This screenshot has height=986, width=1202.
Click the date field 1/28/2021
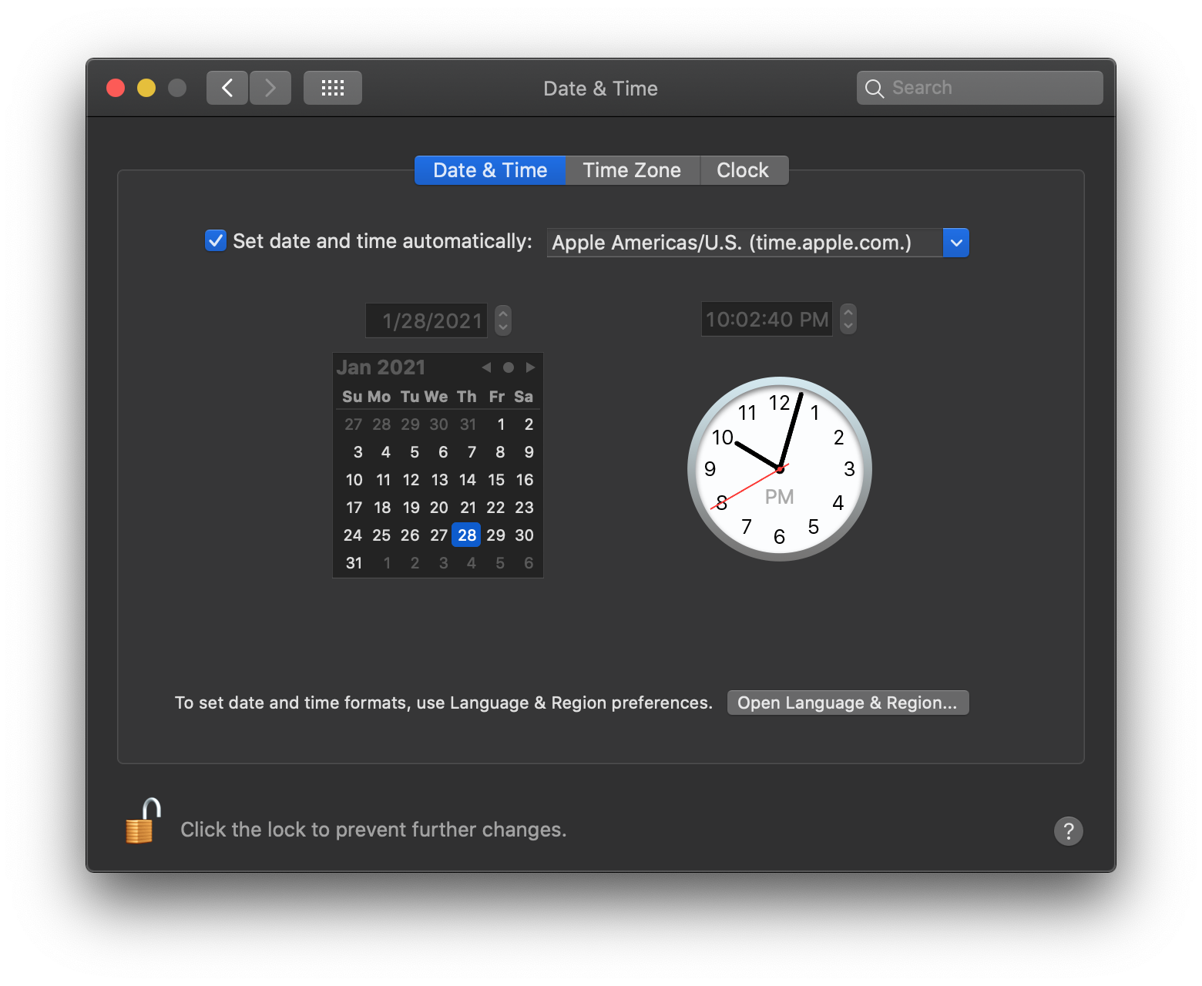tap(427, 320)
